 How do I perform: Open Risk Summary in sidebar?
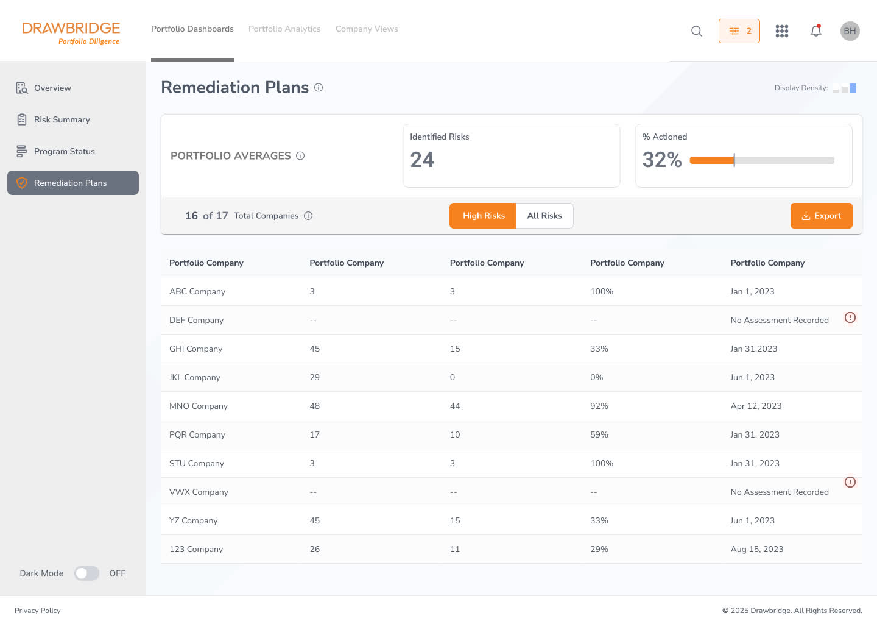(62, 120)
